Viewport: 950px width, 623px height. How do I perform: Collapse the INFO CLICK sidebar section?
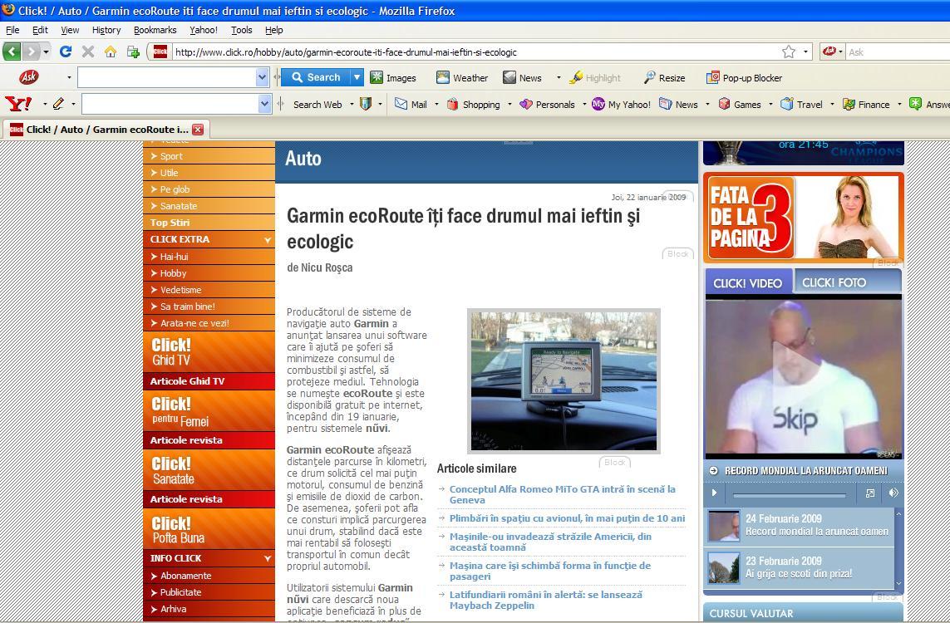pyautogui.click(x=267, y=558)
